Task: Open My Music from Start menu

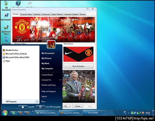Action: click(45, 63)
